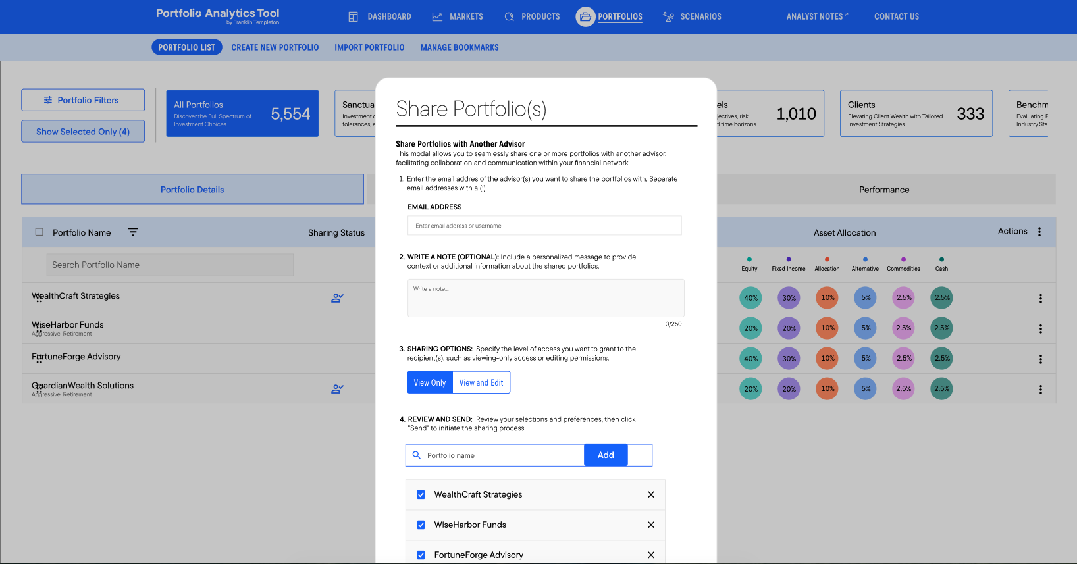The height and width of the screenshot is (564, 1077).
Task: Open the Dashboard nav icon
Action: pos(354,16)
